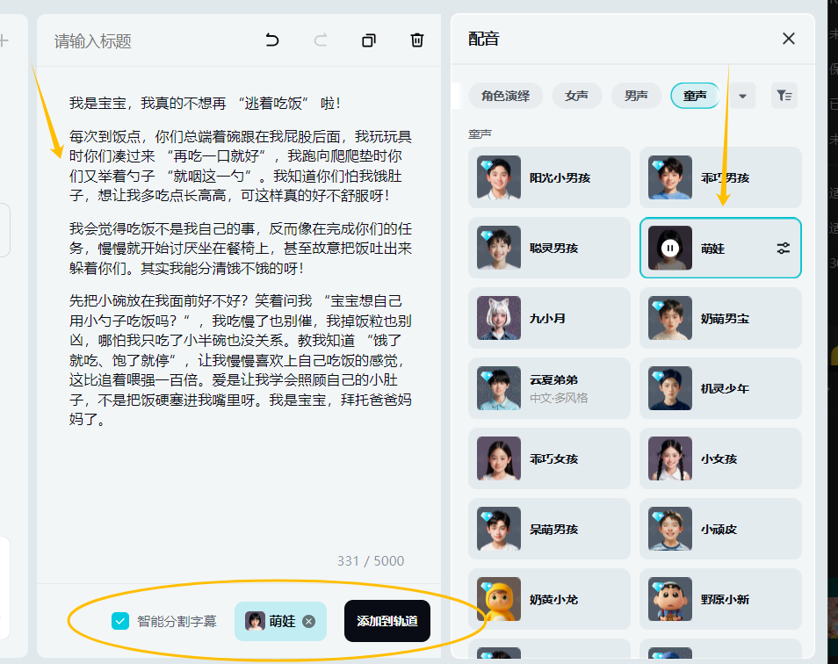Screen dimensions: 838x664
Task: Switch to the 女声 tab
Action: point(577,96)
